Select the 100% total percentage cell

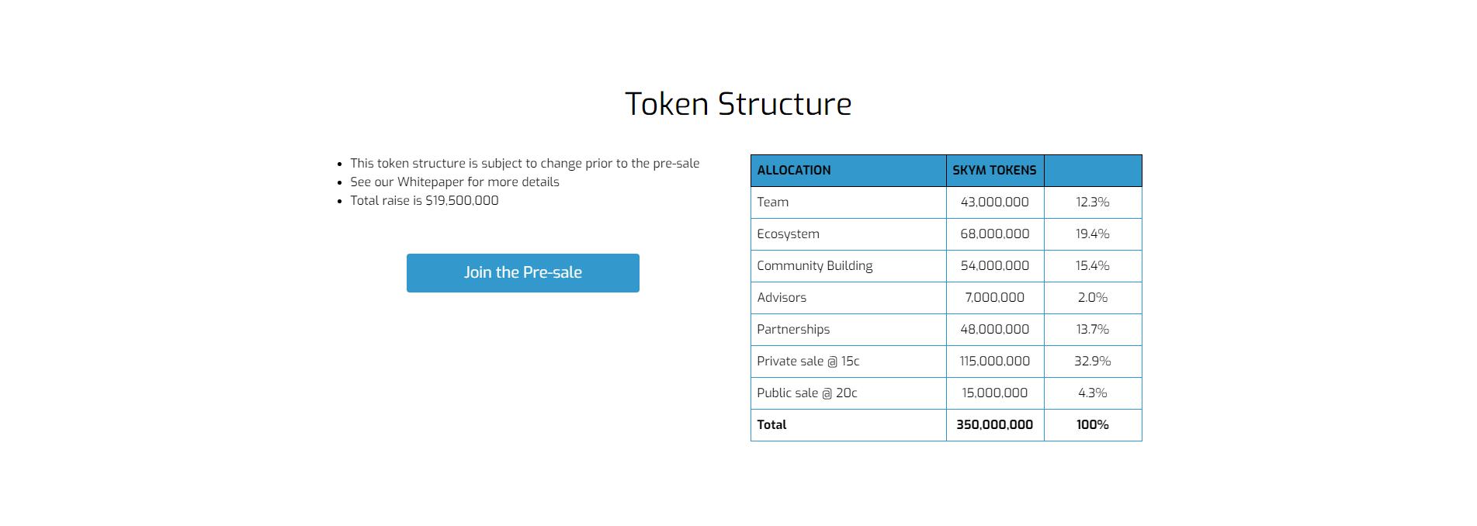tap(1093, 425)
